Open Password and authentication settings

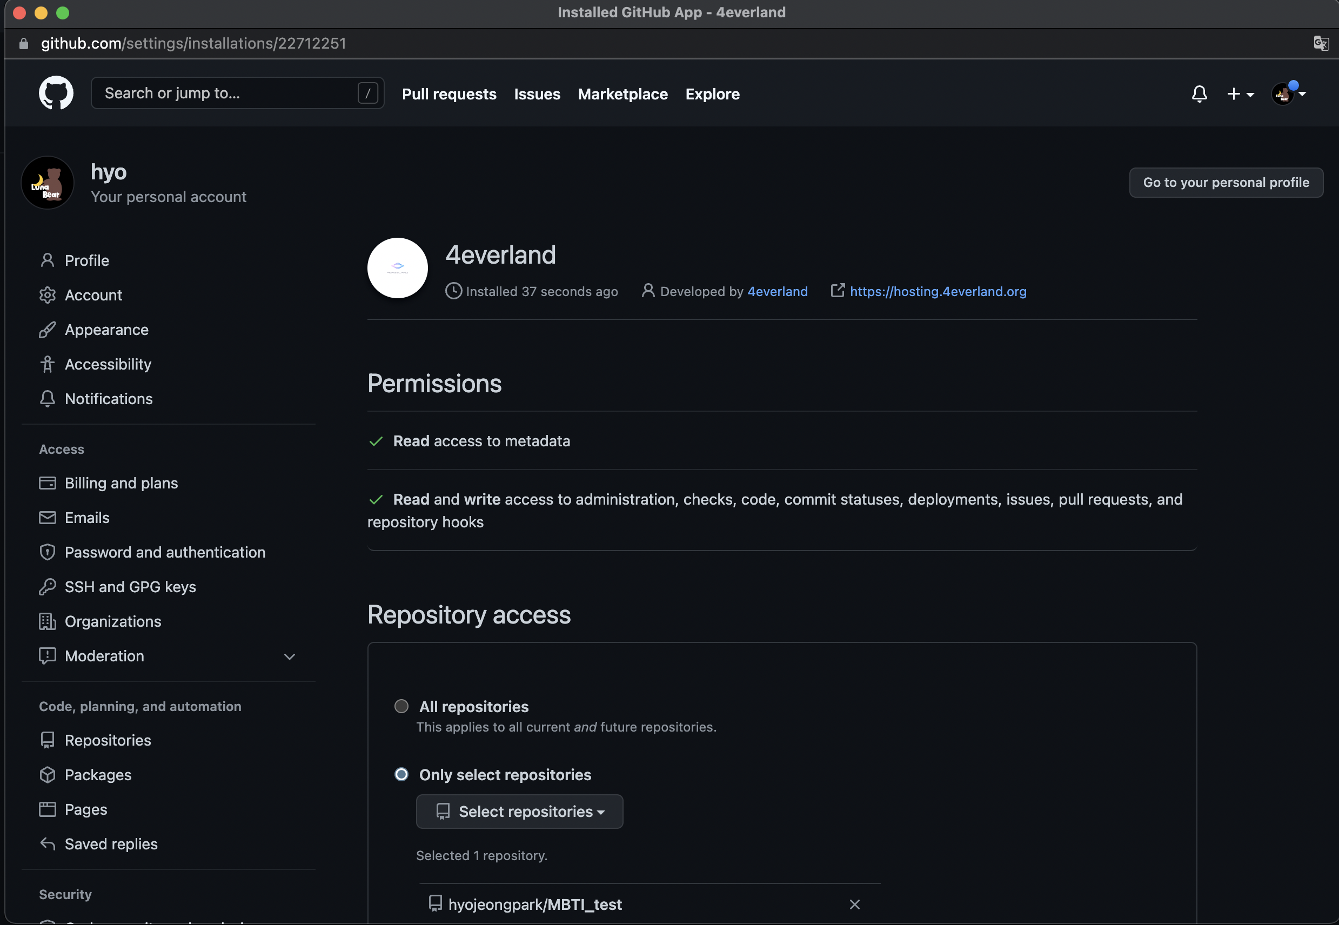tap(165, 552)
